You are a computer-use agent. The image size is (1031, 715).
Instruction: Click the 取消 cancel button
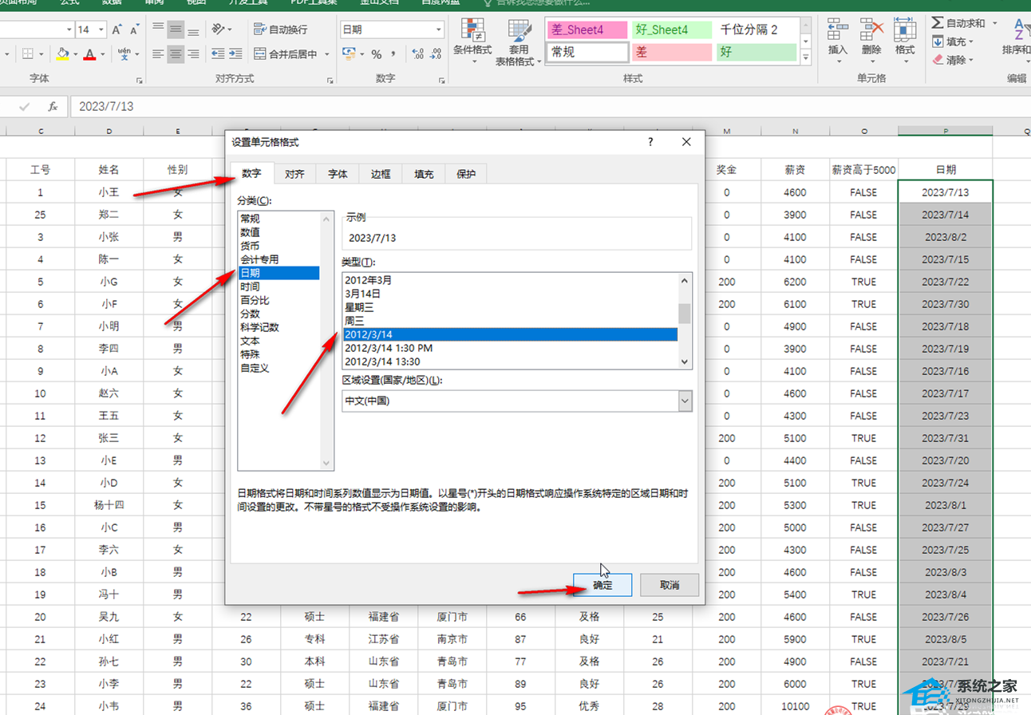[670, 585]
